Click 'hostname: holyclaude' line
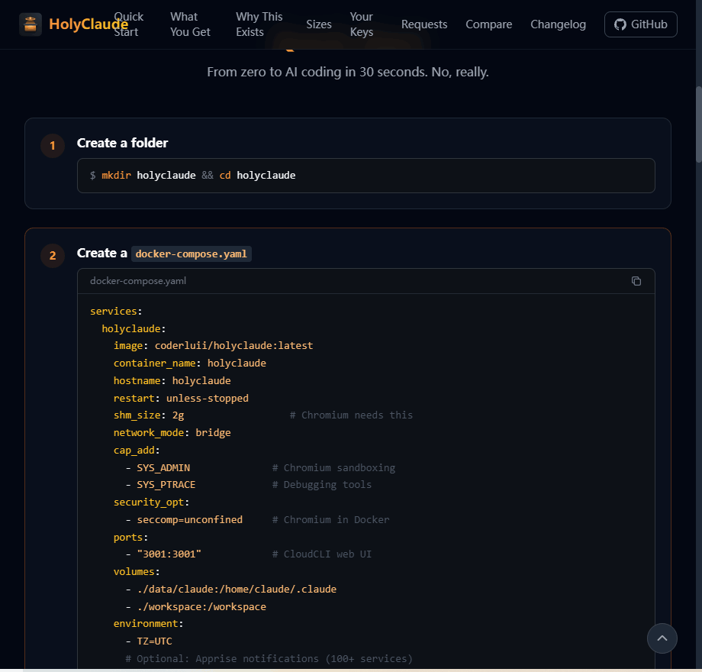The height and width of the screenshot is (672, 702). coord(172,381)
